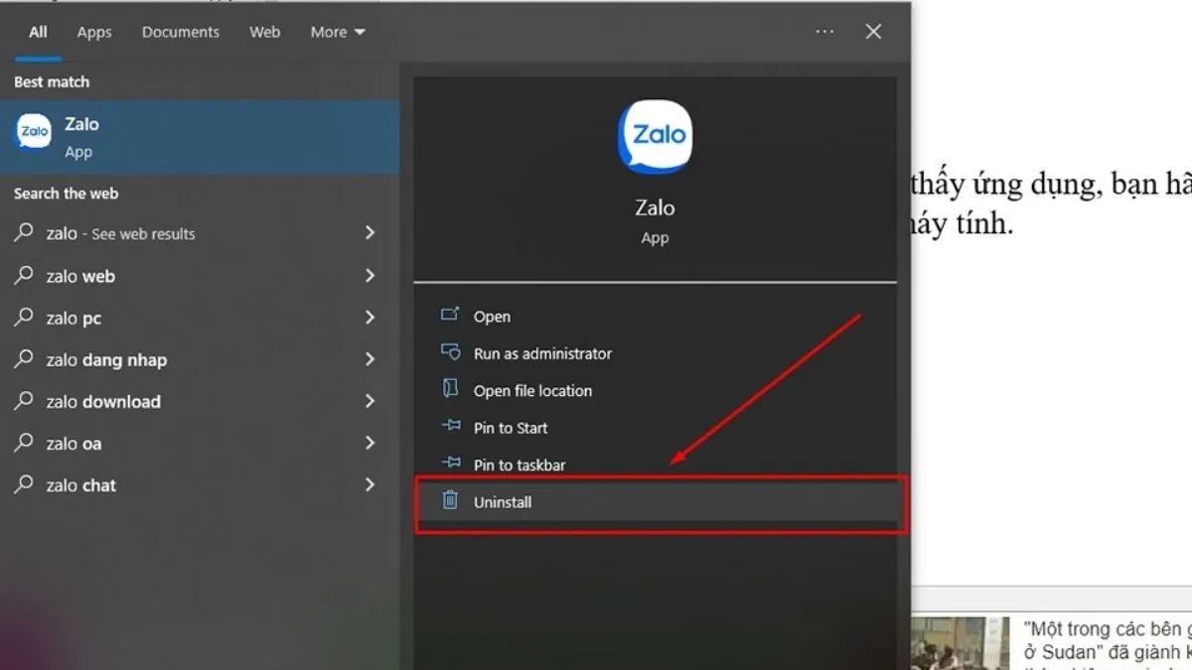Click the Open icon in the actions list
This screenshot has width=1192, height=670.
450,316
